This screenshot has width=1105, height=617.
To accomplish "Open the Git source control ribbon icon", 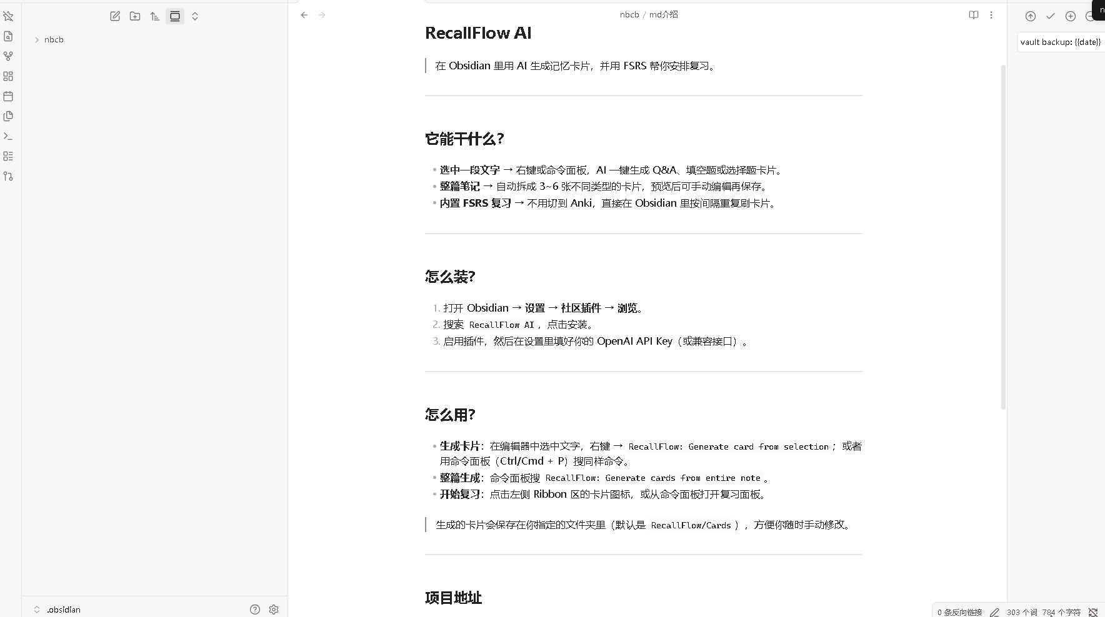I will tap(8, 176).
